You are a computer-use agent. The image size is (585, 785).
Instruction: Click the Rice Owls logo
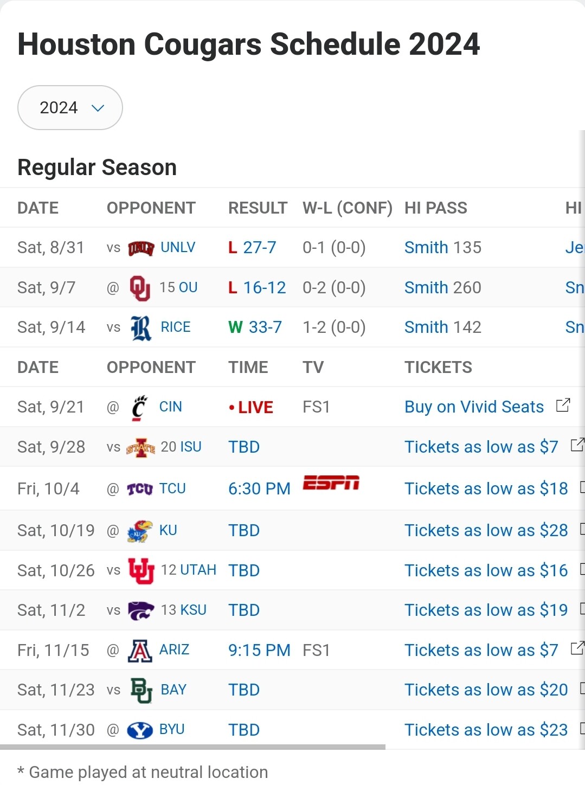[x=141, y=327]
